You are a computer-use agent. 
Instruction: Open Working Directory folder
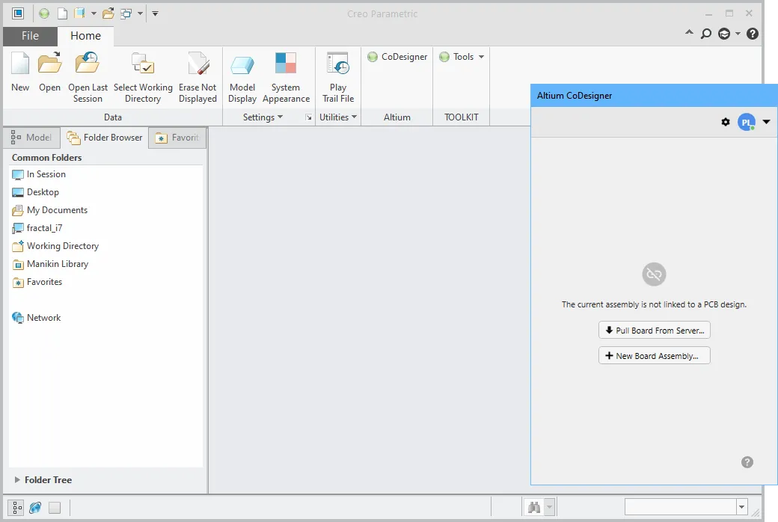point(55,245)
